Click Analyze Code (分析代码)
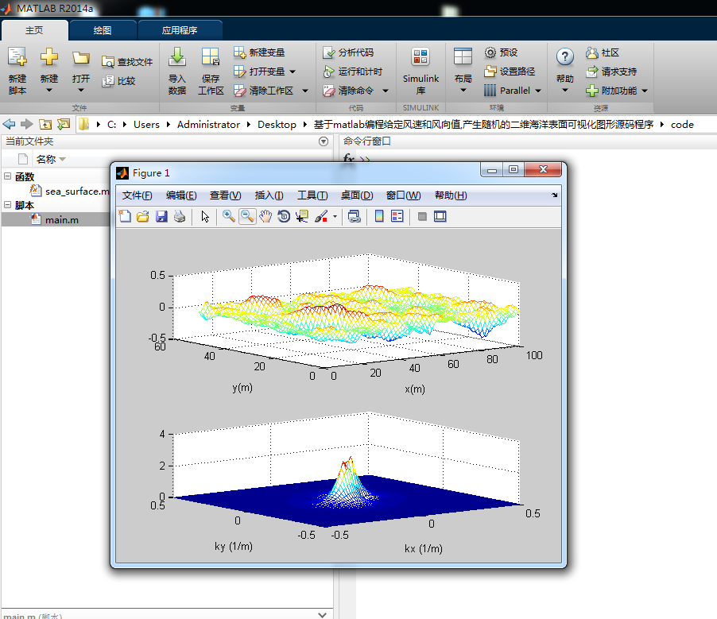The image size is (717, 619). point(348,52)
